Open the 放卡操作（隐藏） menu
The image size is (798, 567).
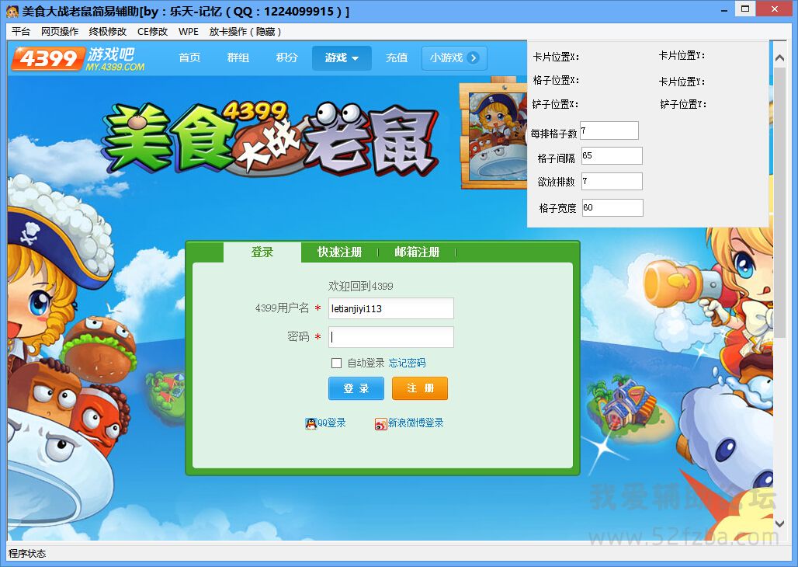[x=245, y=32]
